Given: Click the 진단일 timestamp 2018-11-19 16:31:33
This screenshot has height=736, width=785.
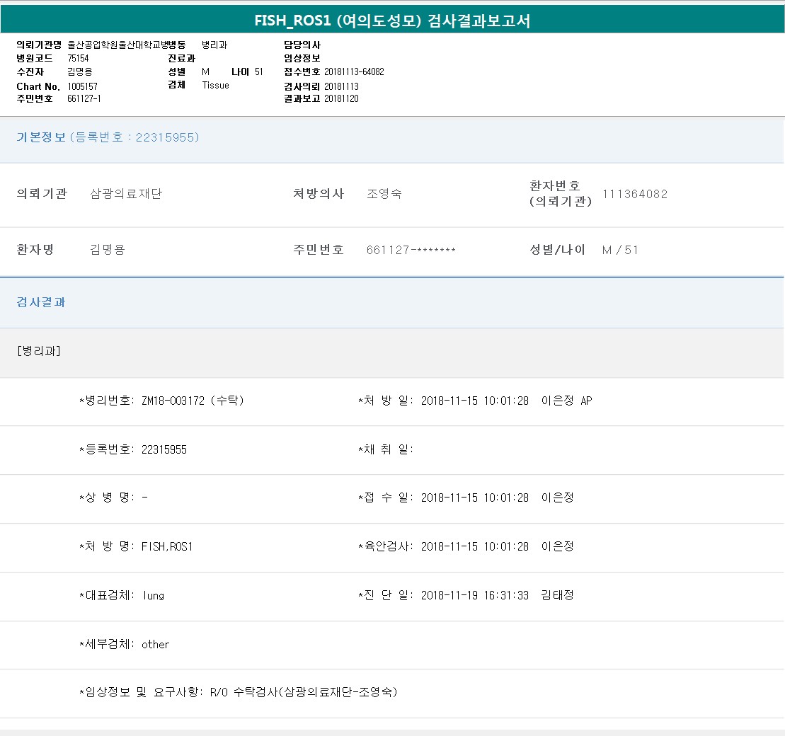Looking at the screenshot, I should [474, 595].
